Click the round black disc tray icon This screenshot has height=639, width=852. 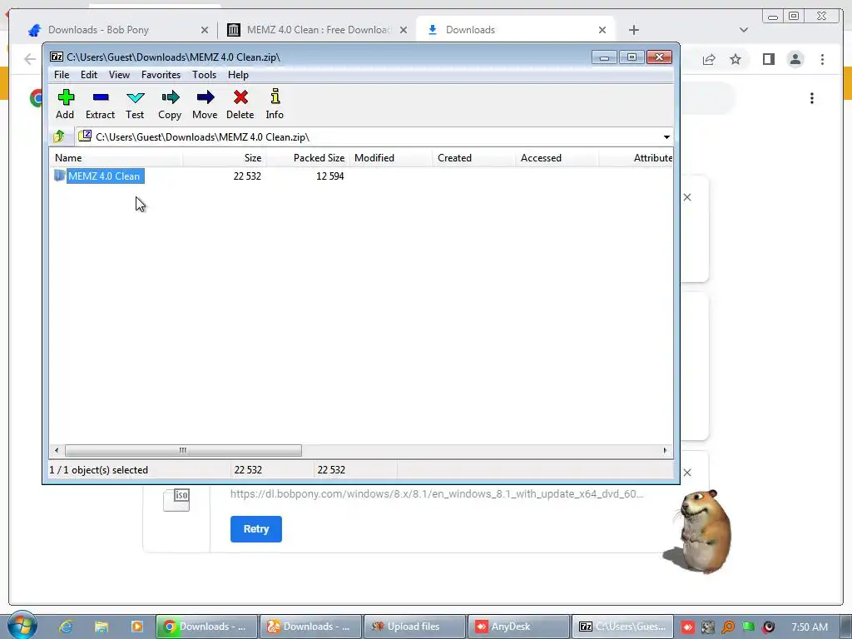[x=768, y=627]
